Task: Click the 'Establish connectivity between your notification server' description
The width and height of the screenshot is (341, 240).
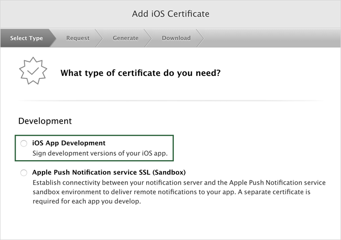Action: tap(179, 192)
